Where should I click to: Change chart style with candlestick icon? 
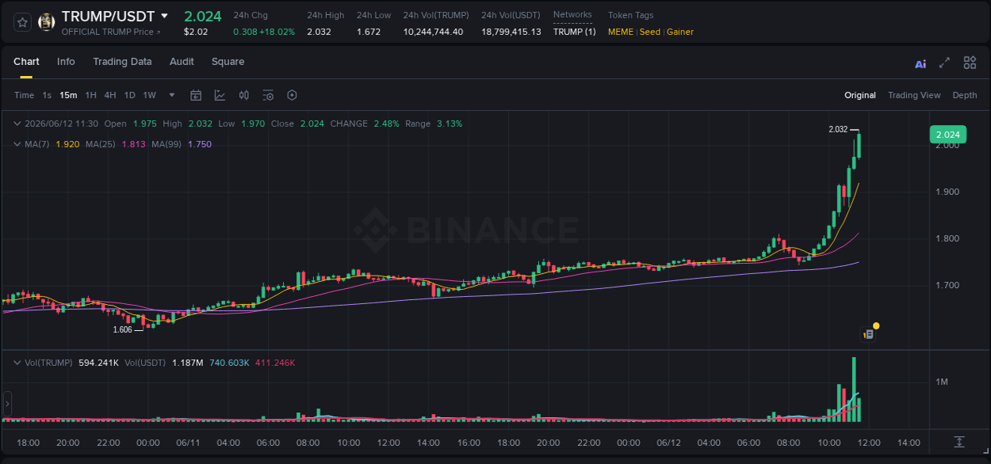coord(244,95)
